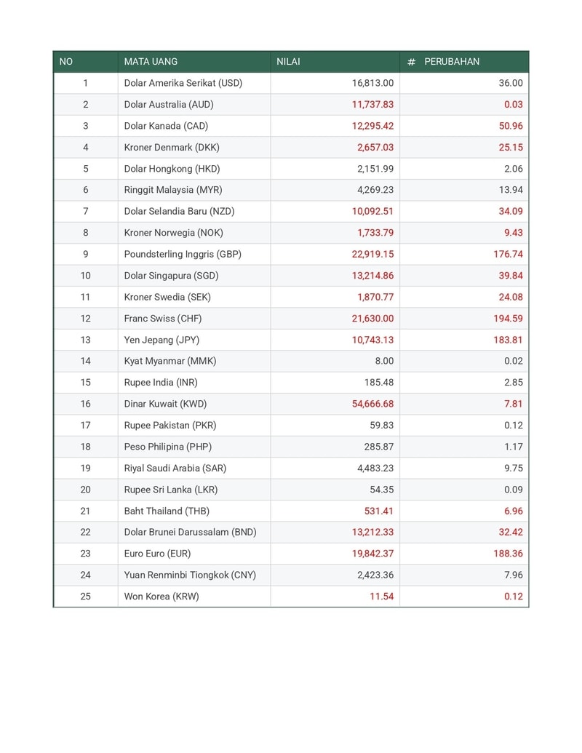
Task: Select Dolar Amerika Serikat (USD) row name
Action: click(x=183, y=83)
